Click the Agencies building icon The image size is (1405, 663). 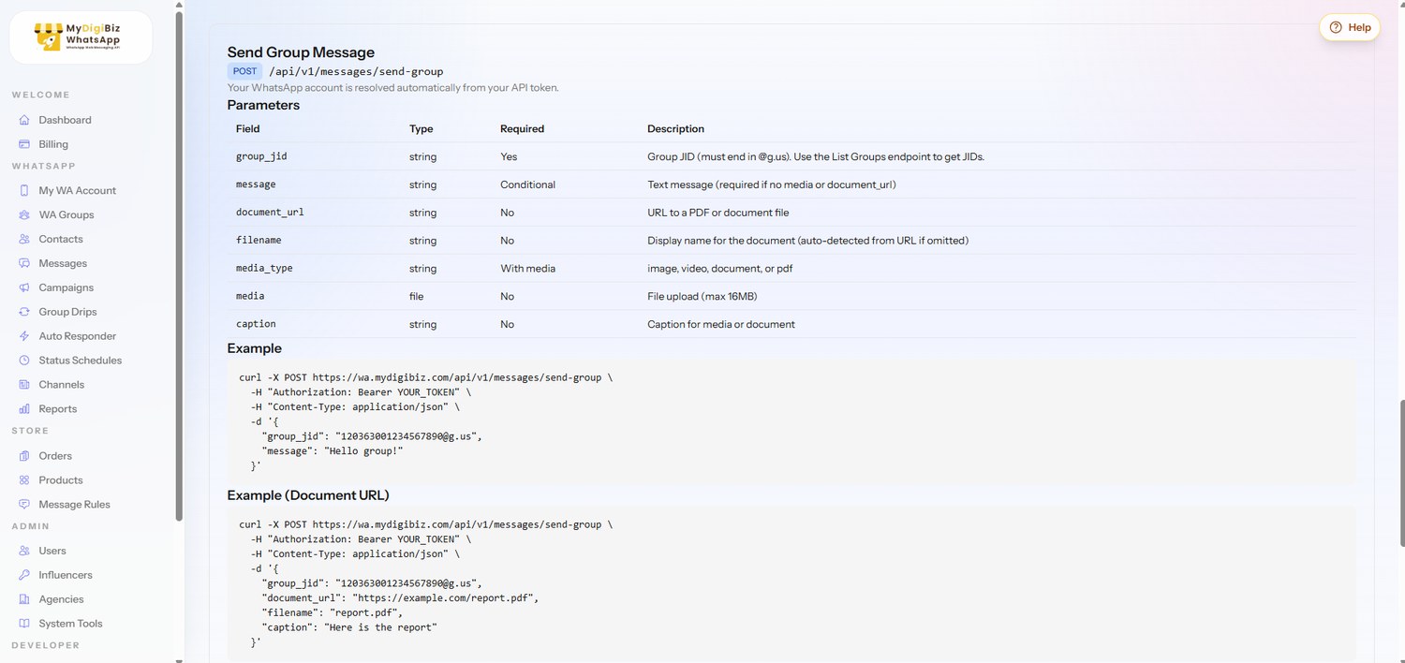[24, 599]
